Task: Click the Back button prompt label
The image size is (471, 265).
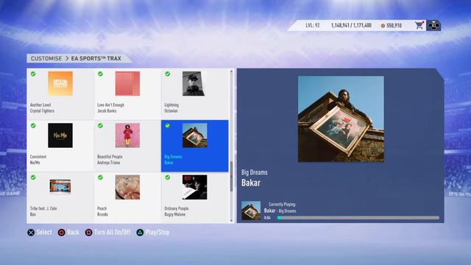Action: [73, 233]
